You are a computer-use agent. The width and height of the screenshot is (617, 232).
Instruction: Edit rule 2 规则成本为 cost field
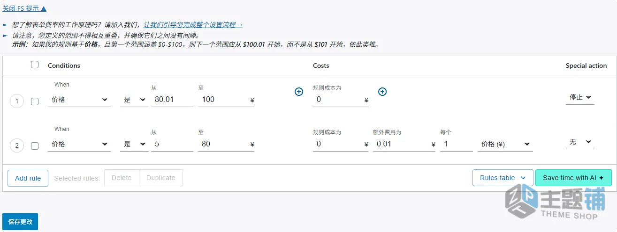click(x=341, y=144)
